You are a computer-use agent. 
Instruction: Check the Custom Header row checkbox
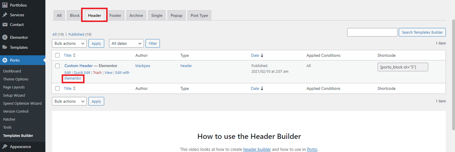coord(57,66)
